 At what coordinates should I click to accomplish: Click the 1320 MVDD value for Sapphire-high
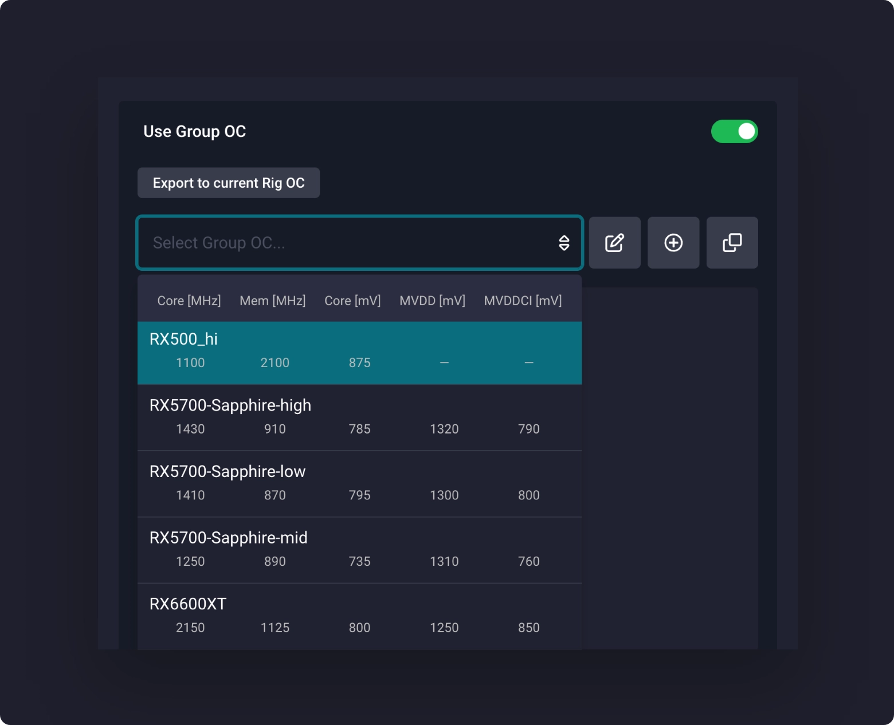tap(444, 429)
